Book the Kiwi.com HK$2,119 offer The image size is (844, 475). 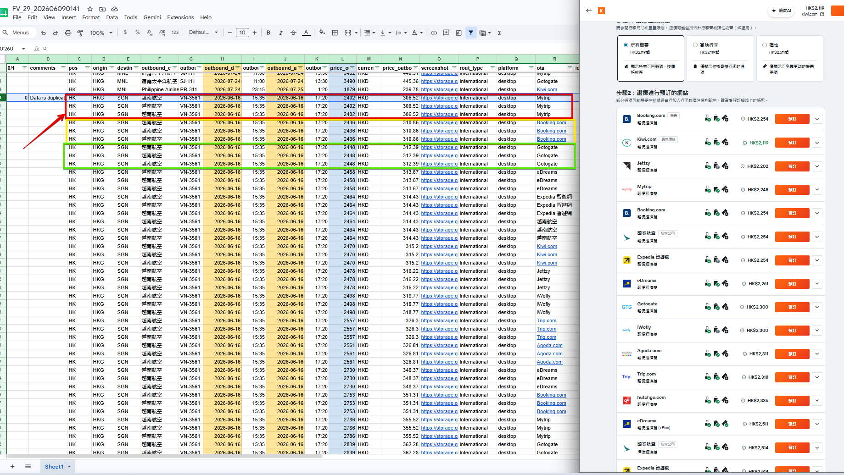click(x=792, y=143)
